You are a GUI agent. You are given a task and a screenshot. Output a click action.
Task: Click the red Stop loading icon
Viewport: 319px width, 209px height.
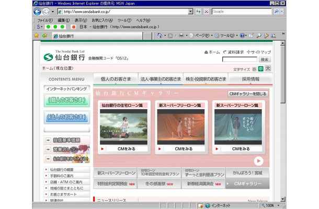pyautogui.click(x=206, y=11)
